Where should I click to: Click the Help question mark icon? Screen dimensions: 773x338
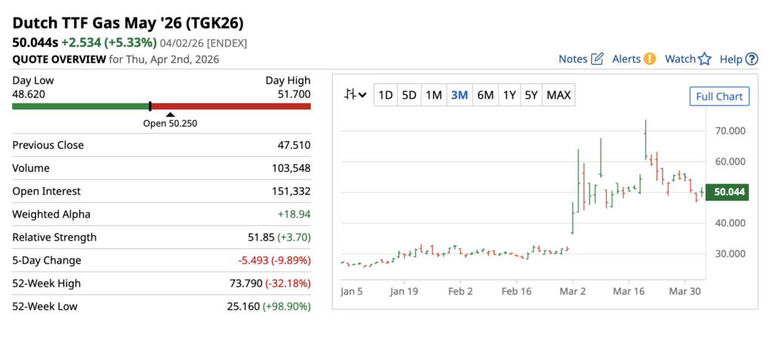[x=751, y=59]
